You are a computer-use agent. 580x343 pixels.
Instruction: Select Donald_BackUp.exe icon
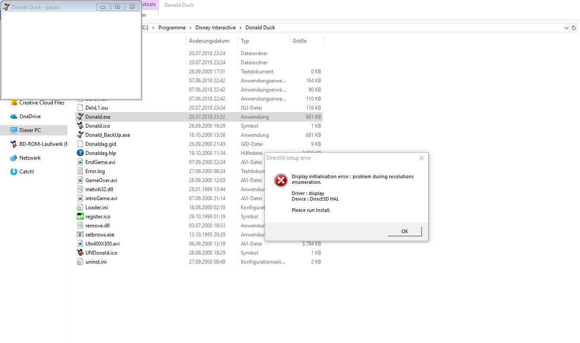point(80,135)
